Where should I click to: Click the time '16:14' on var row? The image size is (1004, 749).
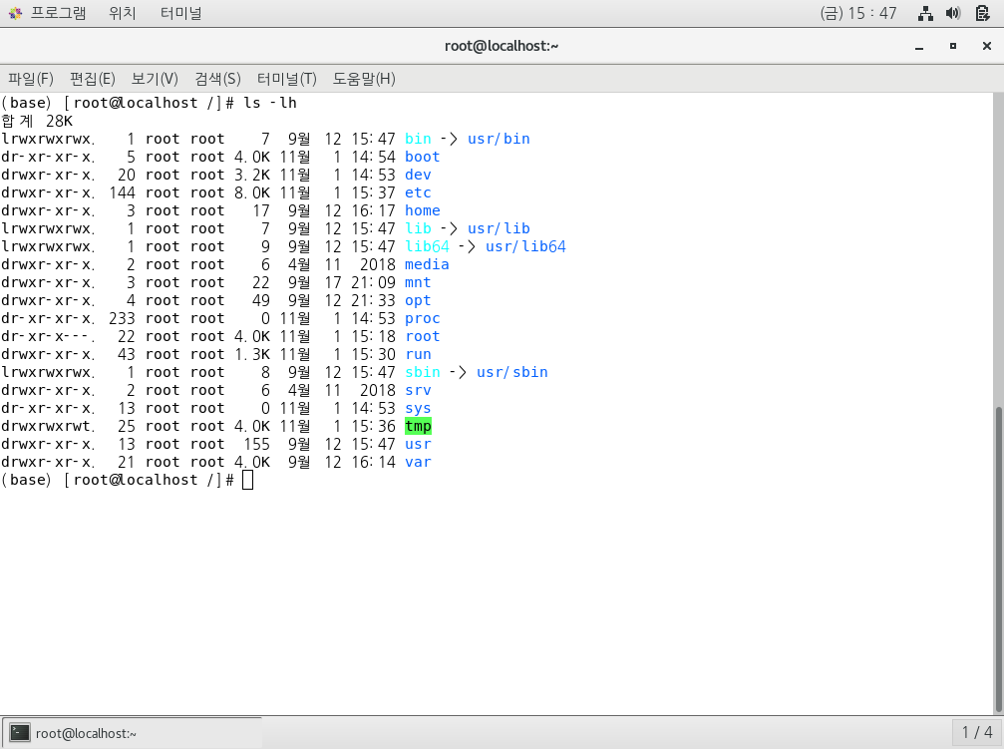(373, 462)
